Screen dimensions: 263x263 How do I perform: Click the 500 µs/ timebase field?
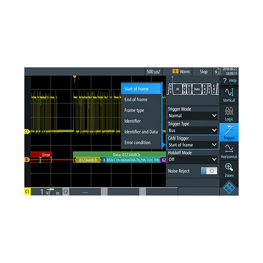pyautogui.click(x=154, y=72)
